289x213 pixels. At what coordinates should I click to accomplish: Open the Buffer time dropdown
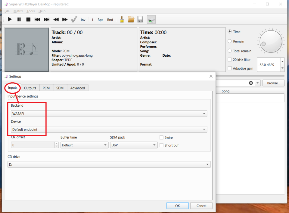click(x=84, y=145)
